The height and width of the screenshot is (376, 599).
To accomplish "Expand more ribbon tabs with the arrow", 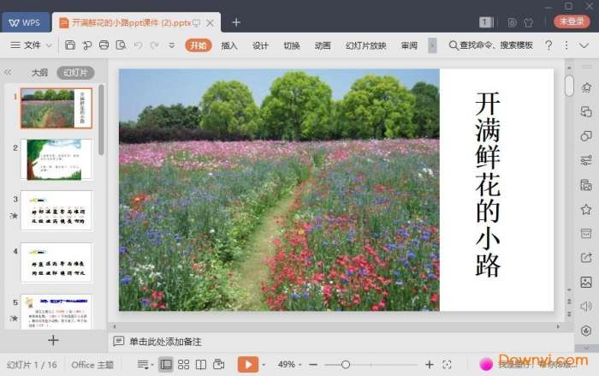I will point(432,45).
